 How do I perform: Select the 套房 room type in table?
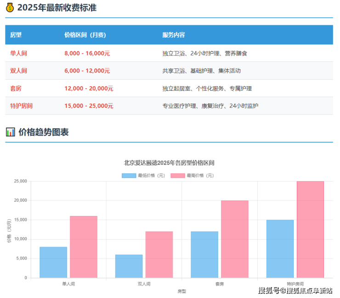16,88
